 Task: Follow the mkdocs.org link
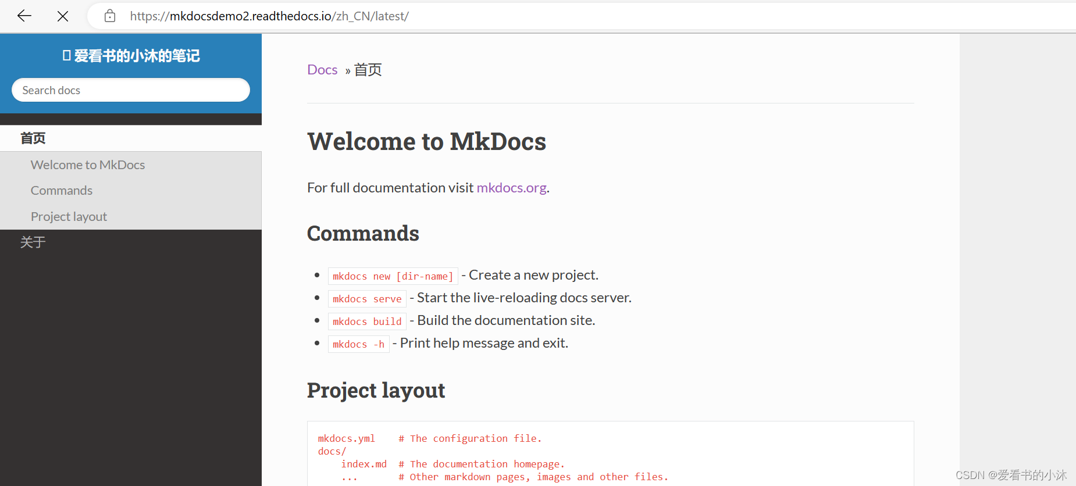[511, 188]
